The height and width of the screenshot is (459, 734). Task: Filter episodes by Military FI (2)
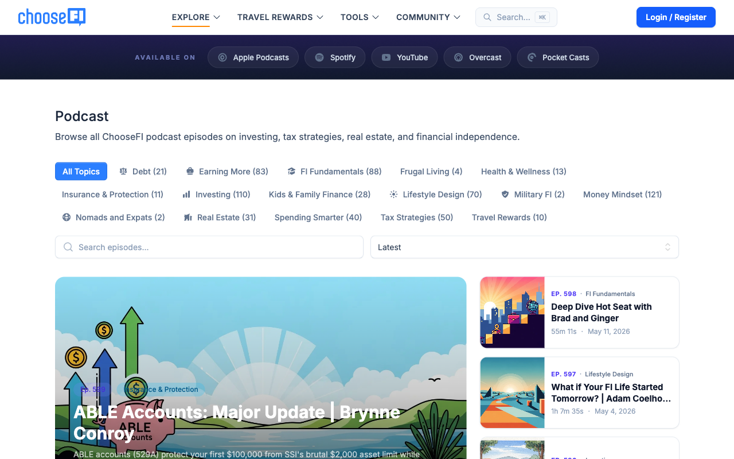pyautogui.click(x=533, y=195)
